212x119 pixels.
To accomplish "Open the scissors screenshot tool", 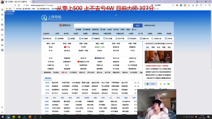I will coord(197,5).
